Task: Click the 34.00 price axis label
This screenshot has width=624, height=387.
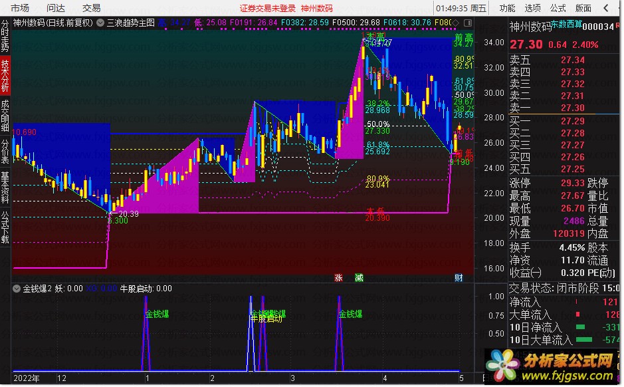Action: [x=494, y=42]
